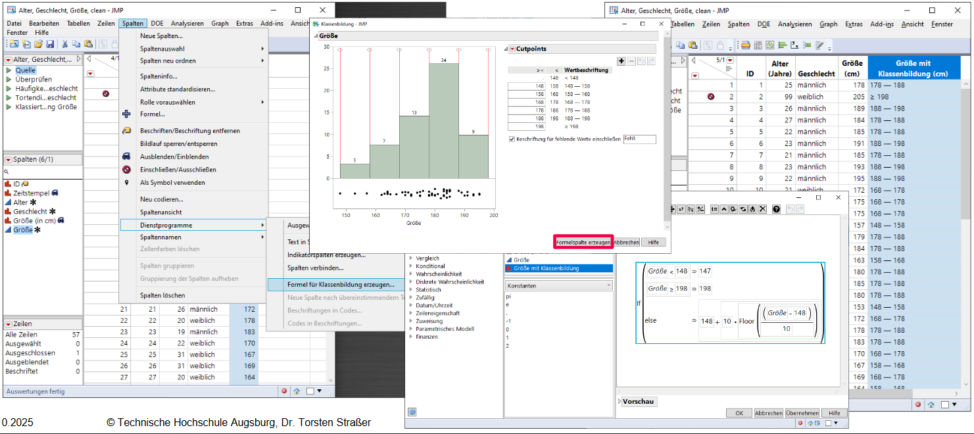Click the 'Fehlt' missing-label text field

click(639, 139)
